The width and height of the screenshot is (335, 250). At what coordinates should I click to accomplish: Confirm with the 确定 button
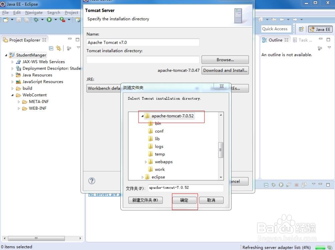click(184, 200)
